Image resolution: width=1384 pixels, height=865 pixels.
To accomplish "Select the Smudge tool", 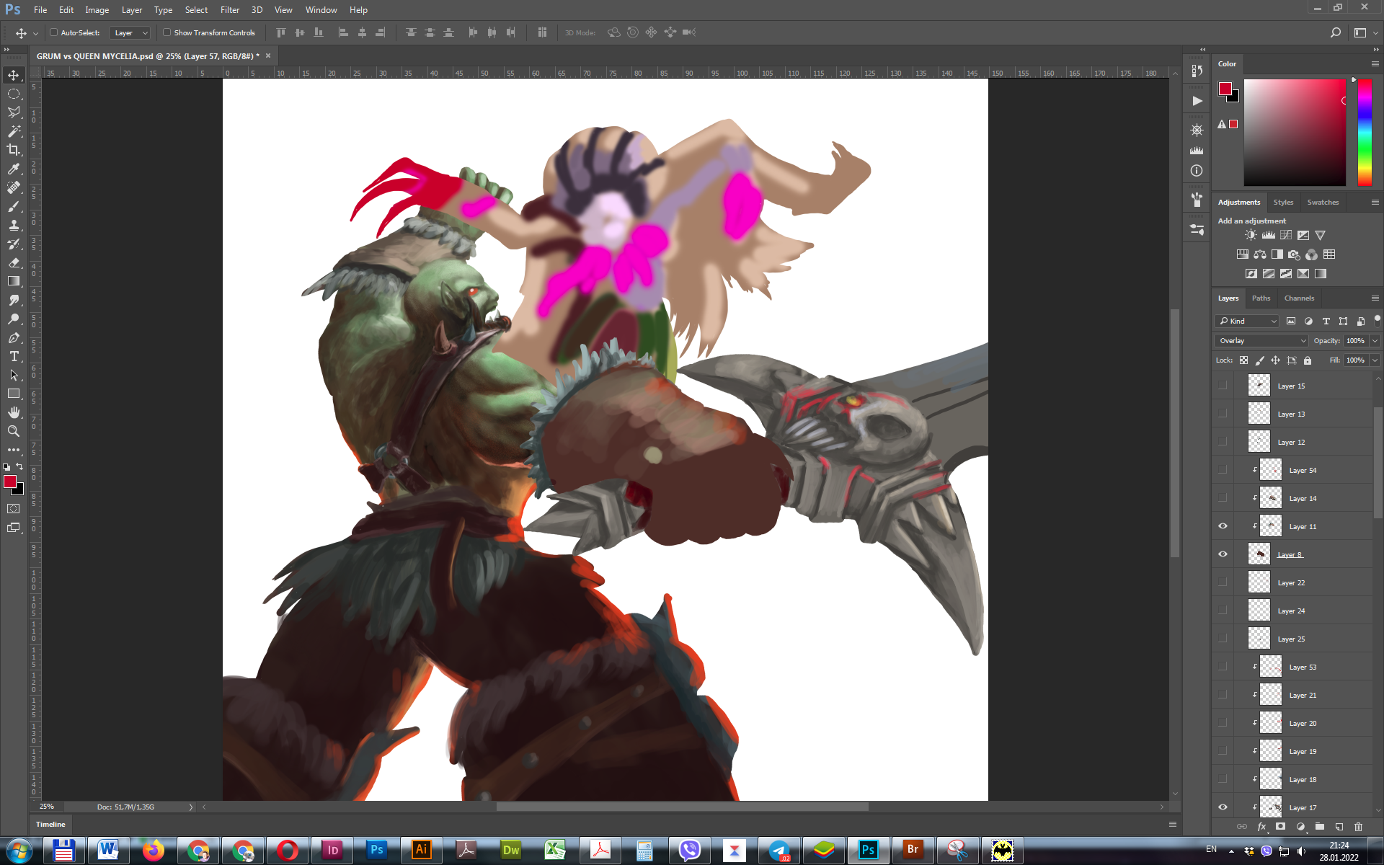I will [x=14, y=300].
